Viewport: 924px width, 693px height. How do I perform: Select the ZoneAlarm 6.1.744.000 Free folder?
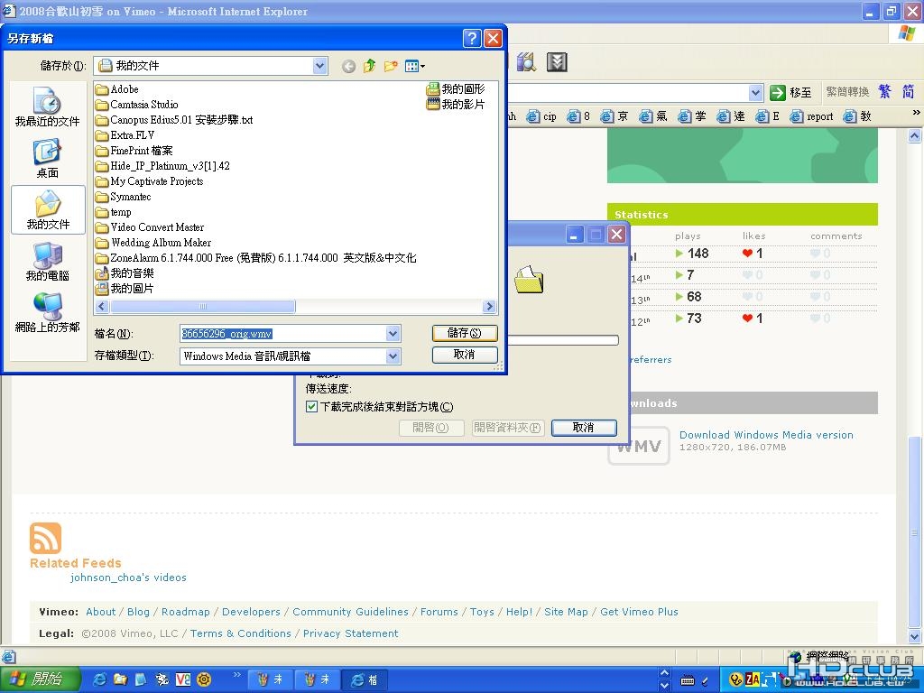(256, 257)
